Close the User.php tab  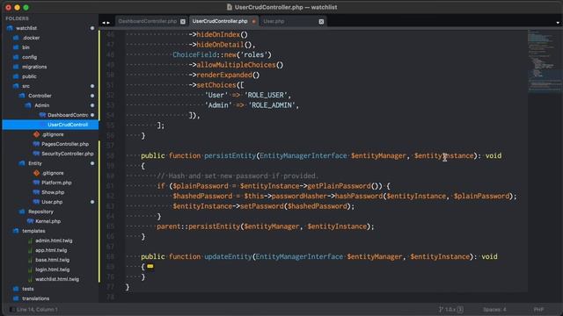(321, 21)
